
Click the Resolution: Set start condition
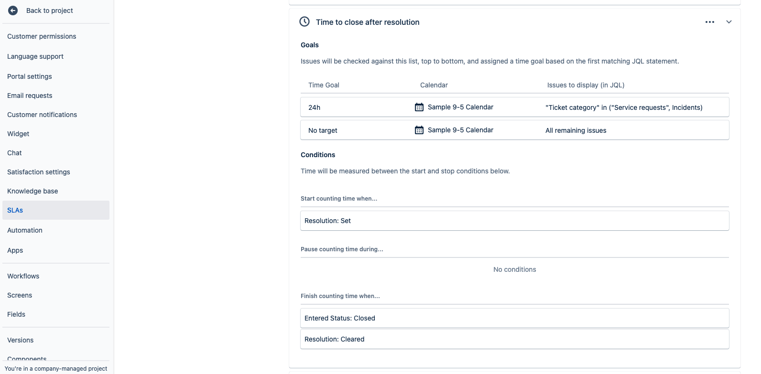[328, 221]
